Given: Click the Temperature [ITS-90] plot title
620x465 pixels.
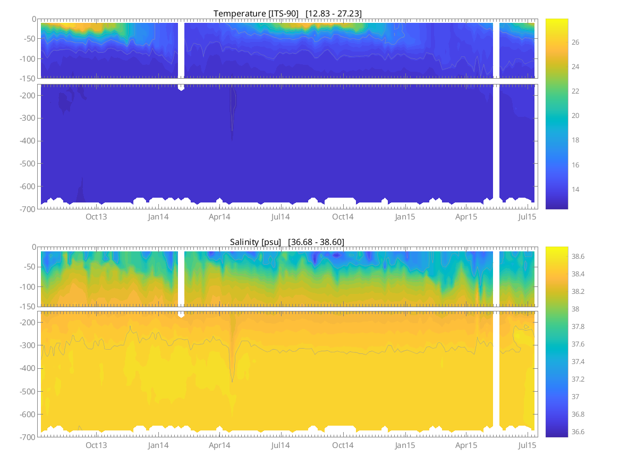Looking at the screenshot, I should coord(287,13).
